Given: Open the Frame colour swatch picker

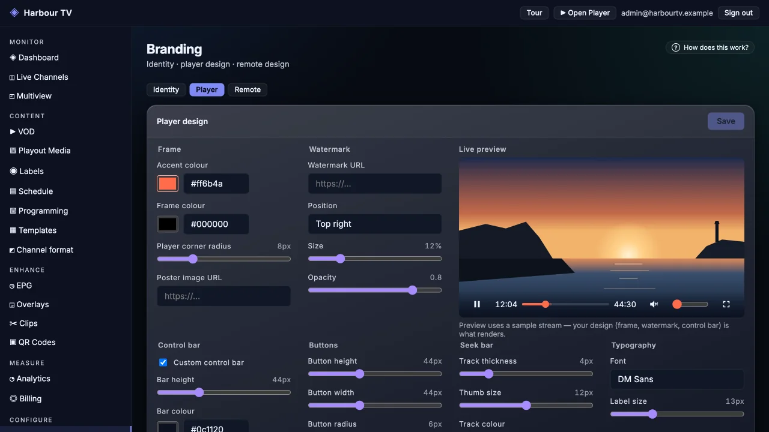Looking at the screenshot, I should [x=168, y=224].
